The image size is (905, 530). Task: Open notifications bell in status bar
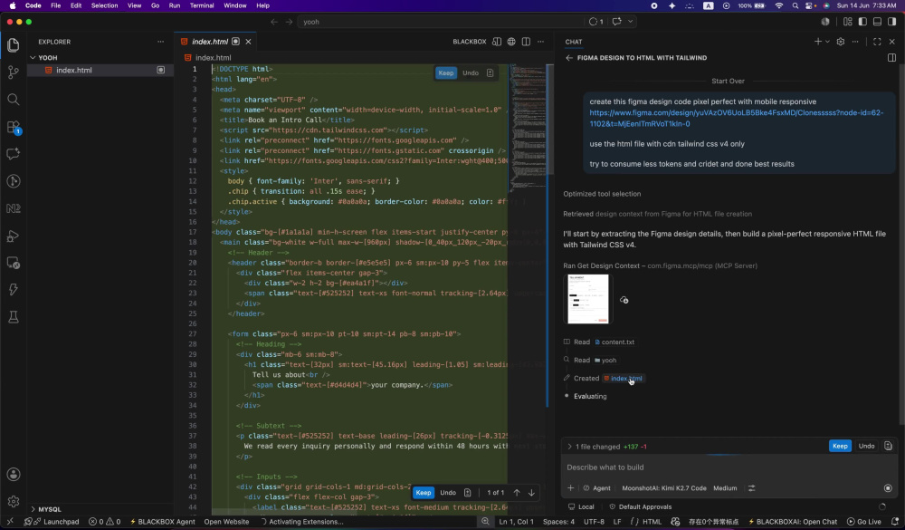[895, 521]
